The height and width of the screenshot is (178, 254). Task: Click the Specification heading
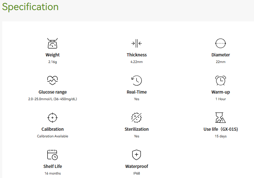[30, 7]
